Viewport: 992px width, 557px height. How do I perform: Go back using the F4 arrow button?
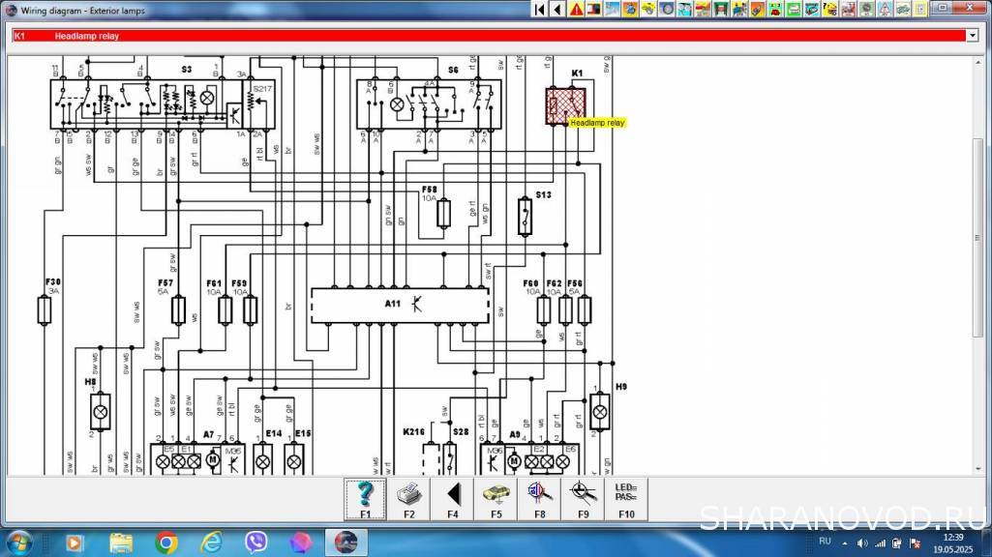452,499
